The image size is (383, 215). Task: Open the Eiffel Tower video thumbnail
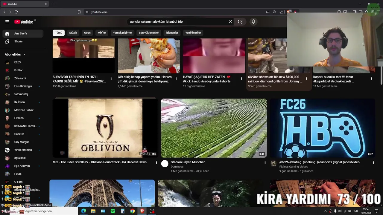[102, 193]
